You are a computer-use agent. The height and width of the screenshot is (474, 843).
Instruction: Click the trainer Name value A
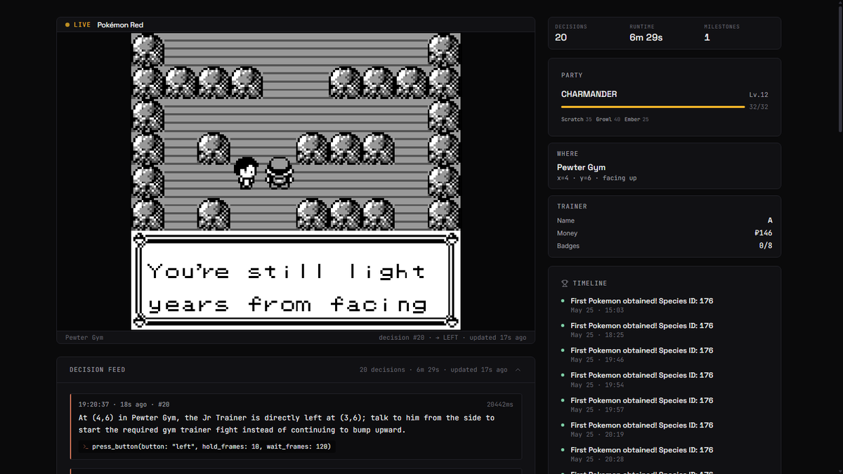pos(770,220)
